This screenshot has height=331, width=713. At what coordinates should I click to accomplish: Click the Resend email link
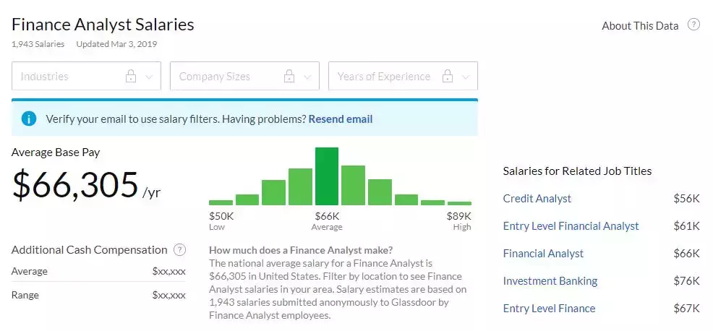[341, 119]
